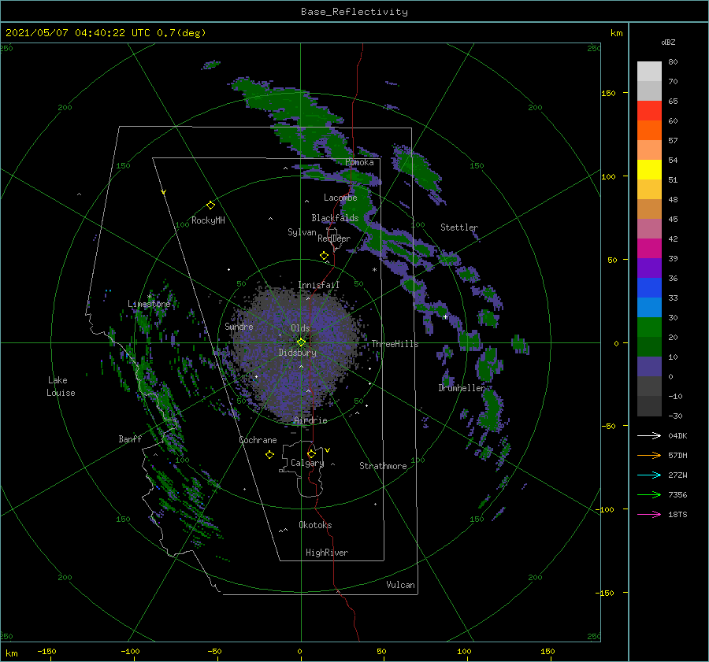This screenshot has height=662, width=709.
Task: Click the yellow radar site marker at Didsbury
Action: [x=301, y=342]
